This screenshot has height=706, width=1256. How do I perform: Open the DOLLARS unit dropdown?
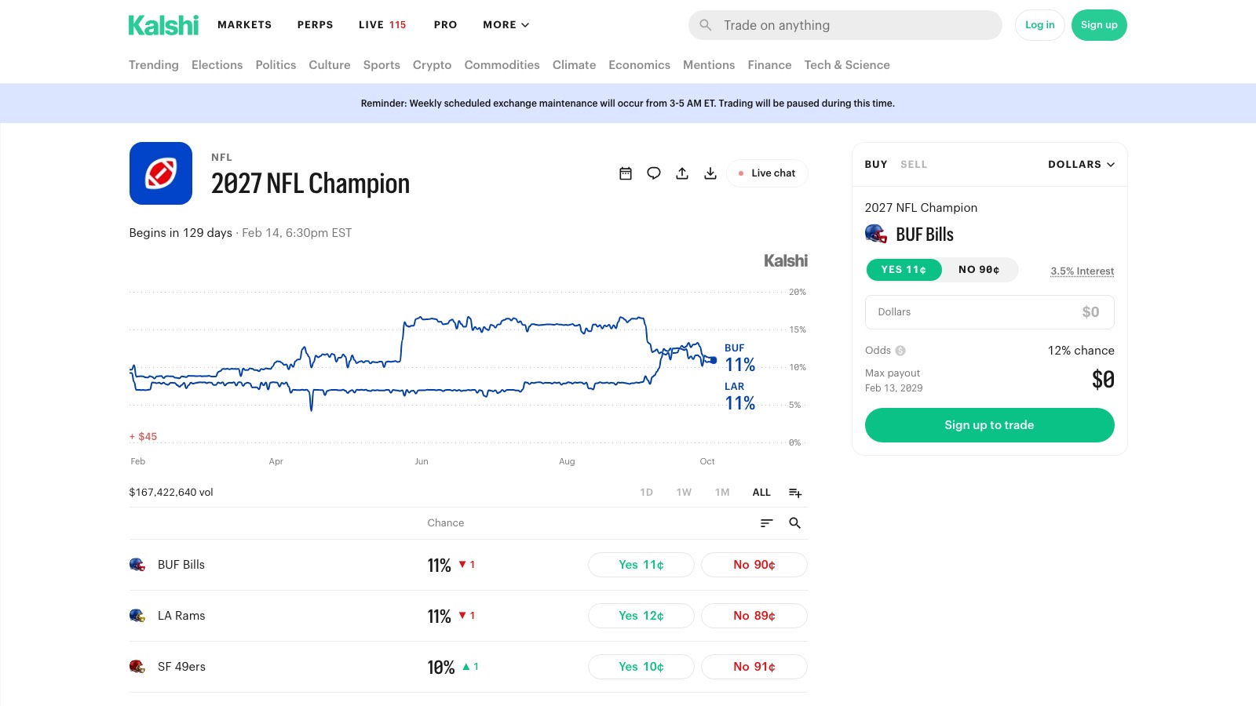tap(1081, 165)
